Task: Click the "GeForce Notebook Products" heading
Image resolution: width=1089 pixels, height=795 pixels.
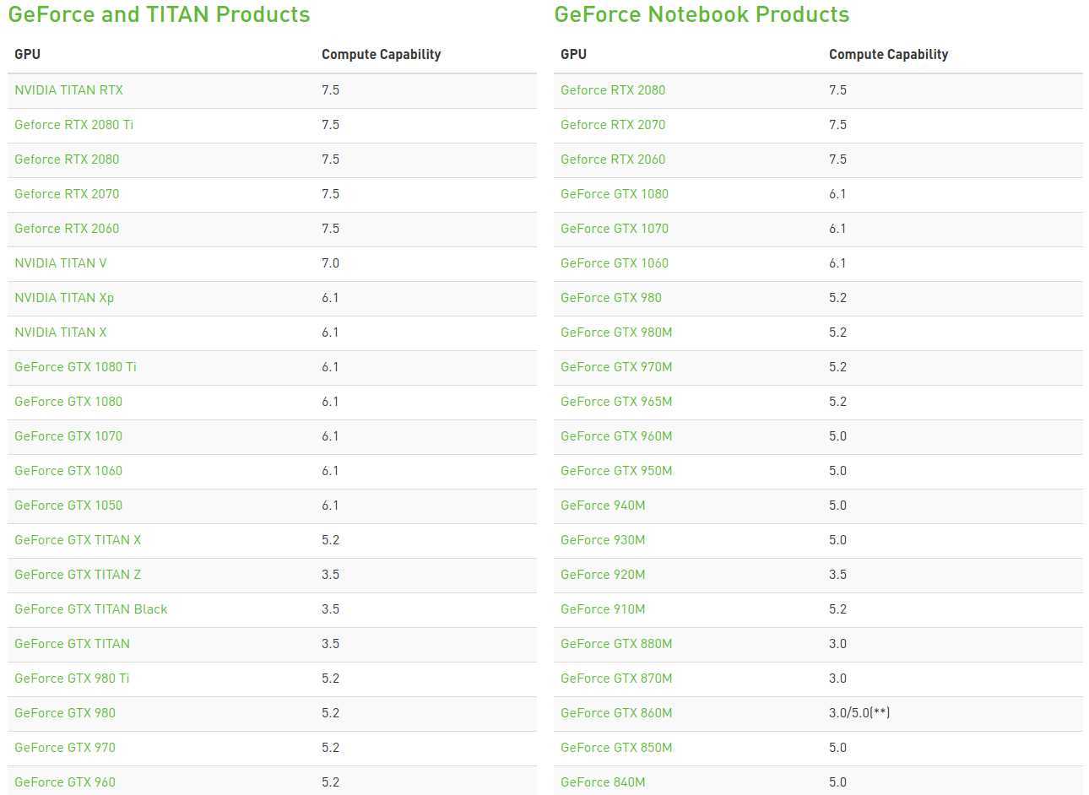Action: click(702, 14)
